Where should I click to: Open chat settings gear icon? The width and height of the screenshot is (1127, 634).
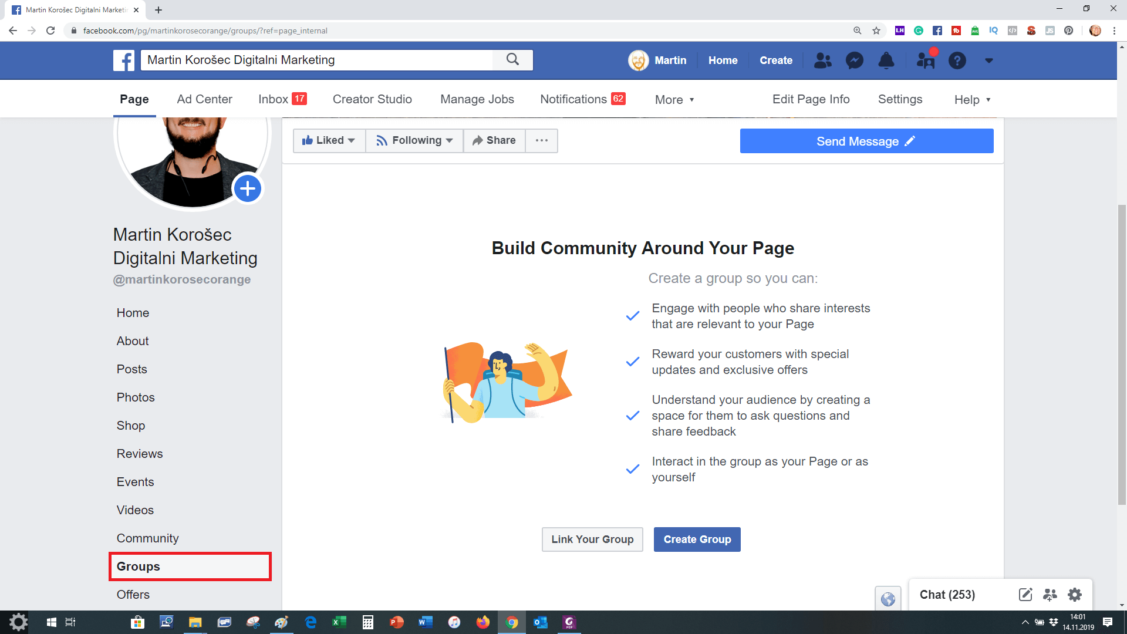pyautogui.click(x=1074, y=595)
